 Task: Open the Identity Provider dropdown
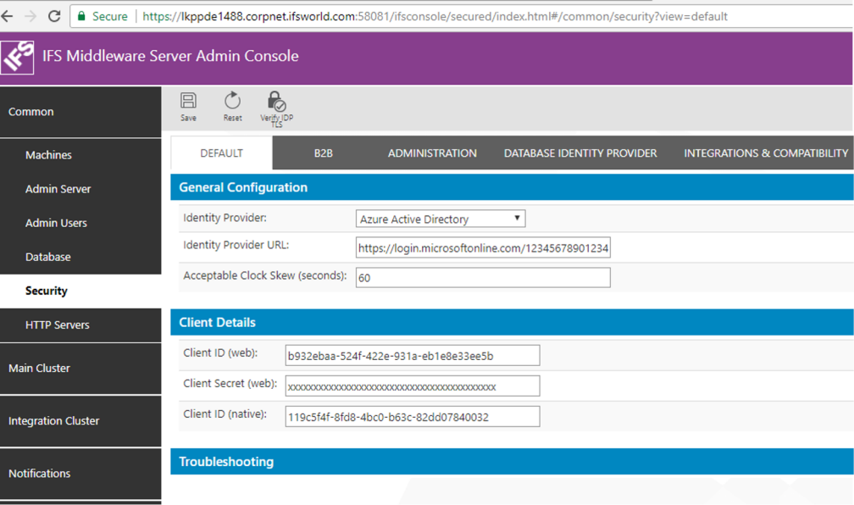[441, 219]
